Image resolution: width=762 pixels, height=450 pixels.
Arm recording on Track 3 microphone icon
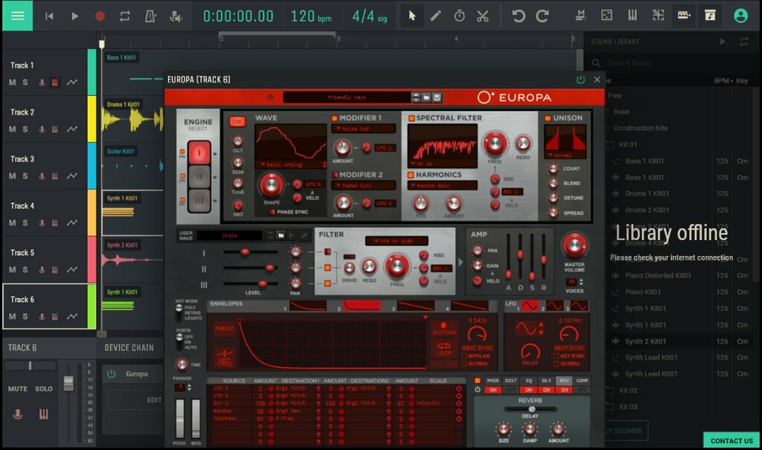42,176
